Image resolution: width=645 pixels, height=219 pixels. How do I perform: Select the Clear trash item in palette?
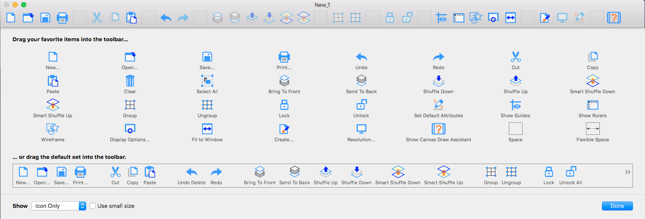[130, 85]
